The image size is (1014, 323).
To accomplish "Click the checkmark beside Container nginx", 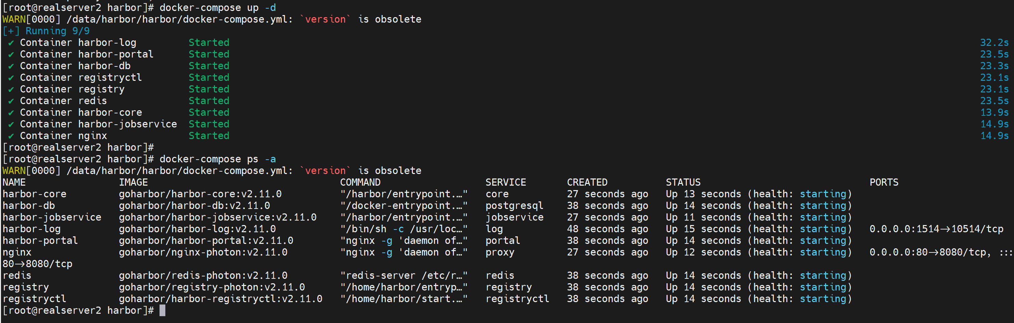I will pos(11,136).
